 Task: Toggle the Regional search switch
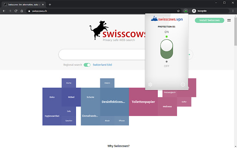coord(87,65)
